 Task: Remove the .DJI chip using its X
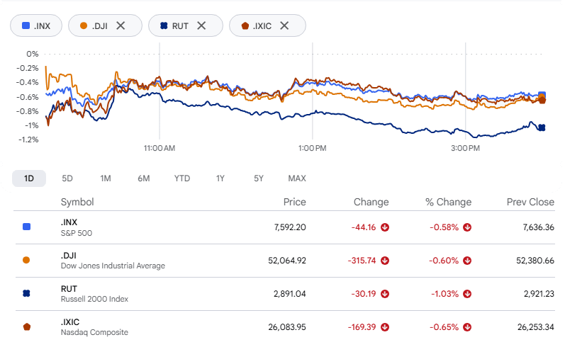[x=121, y=25]
